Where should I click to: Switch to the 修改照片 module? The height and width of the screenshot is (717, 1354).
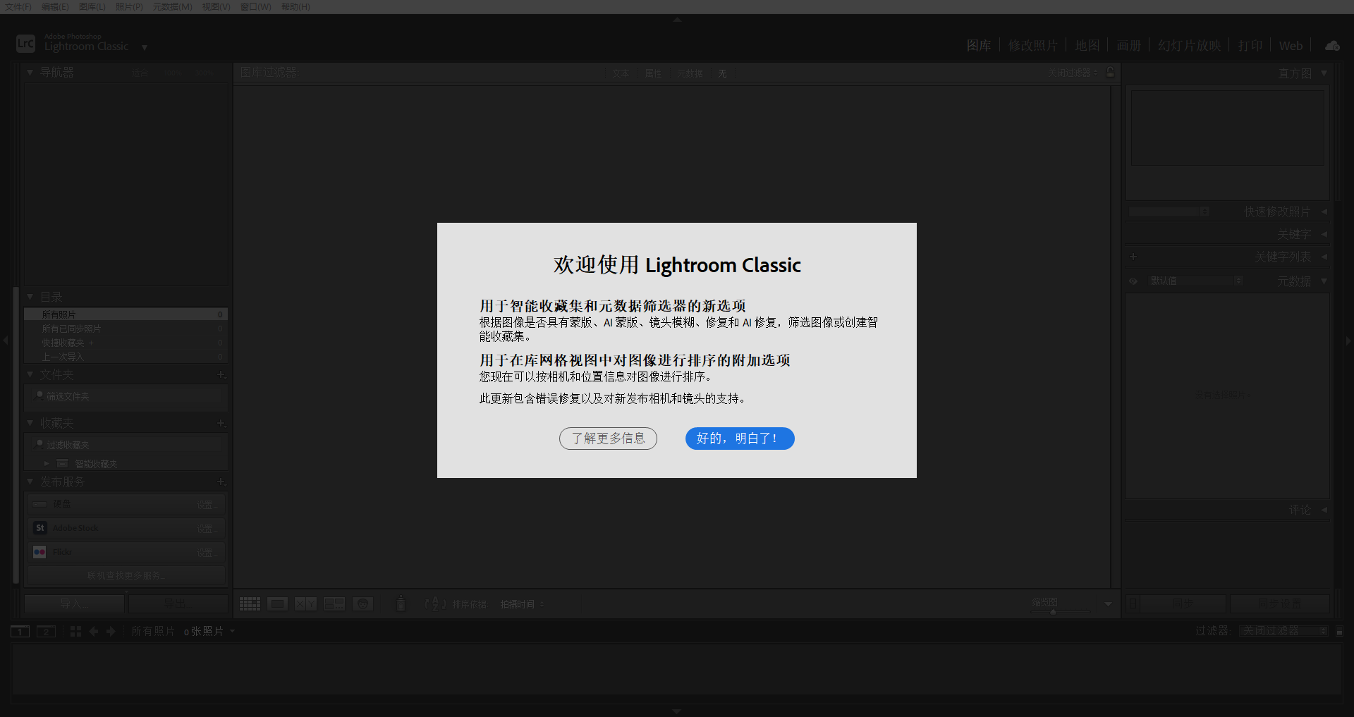point(1032,46)
